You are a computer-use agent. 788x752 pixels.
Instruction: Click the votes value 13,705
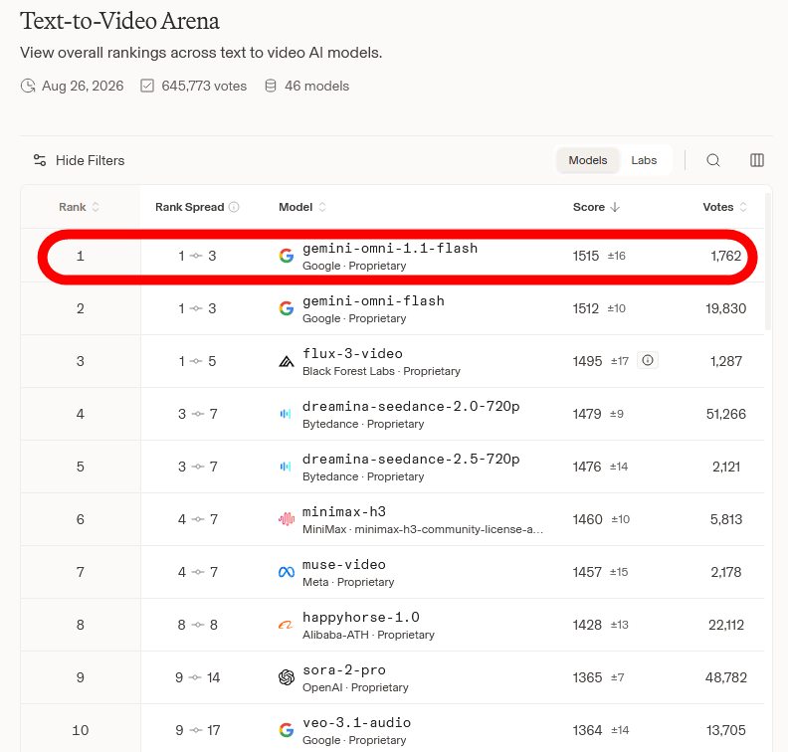coord(725,730)
